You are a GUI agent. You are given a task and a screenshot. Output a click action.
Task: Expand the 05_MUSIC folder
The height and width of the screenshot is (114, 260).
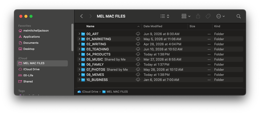click(79, 59)
